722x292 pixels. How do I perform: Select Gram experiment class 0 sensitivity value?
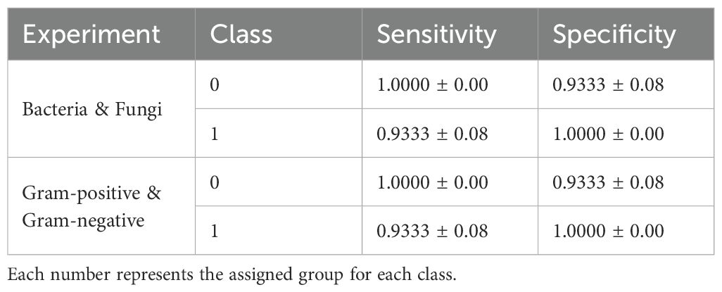432,182
